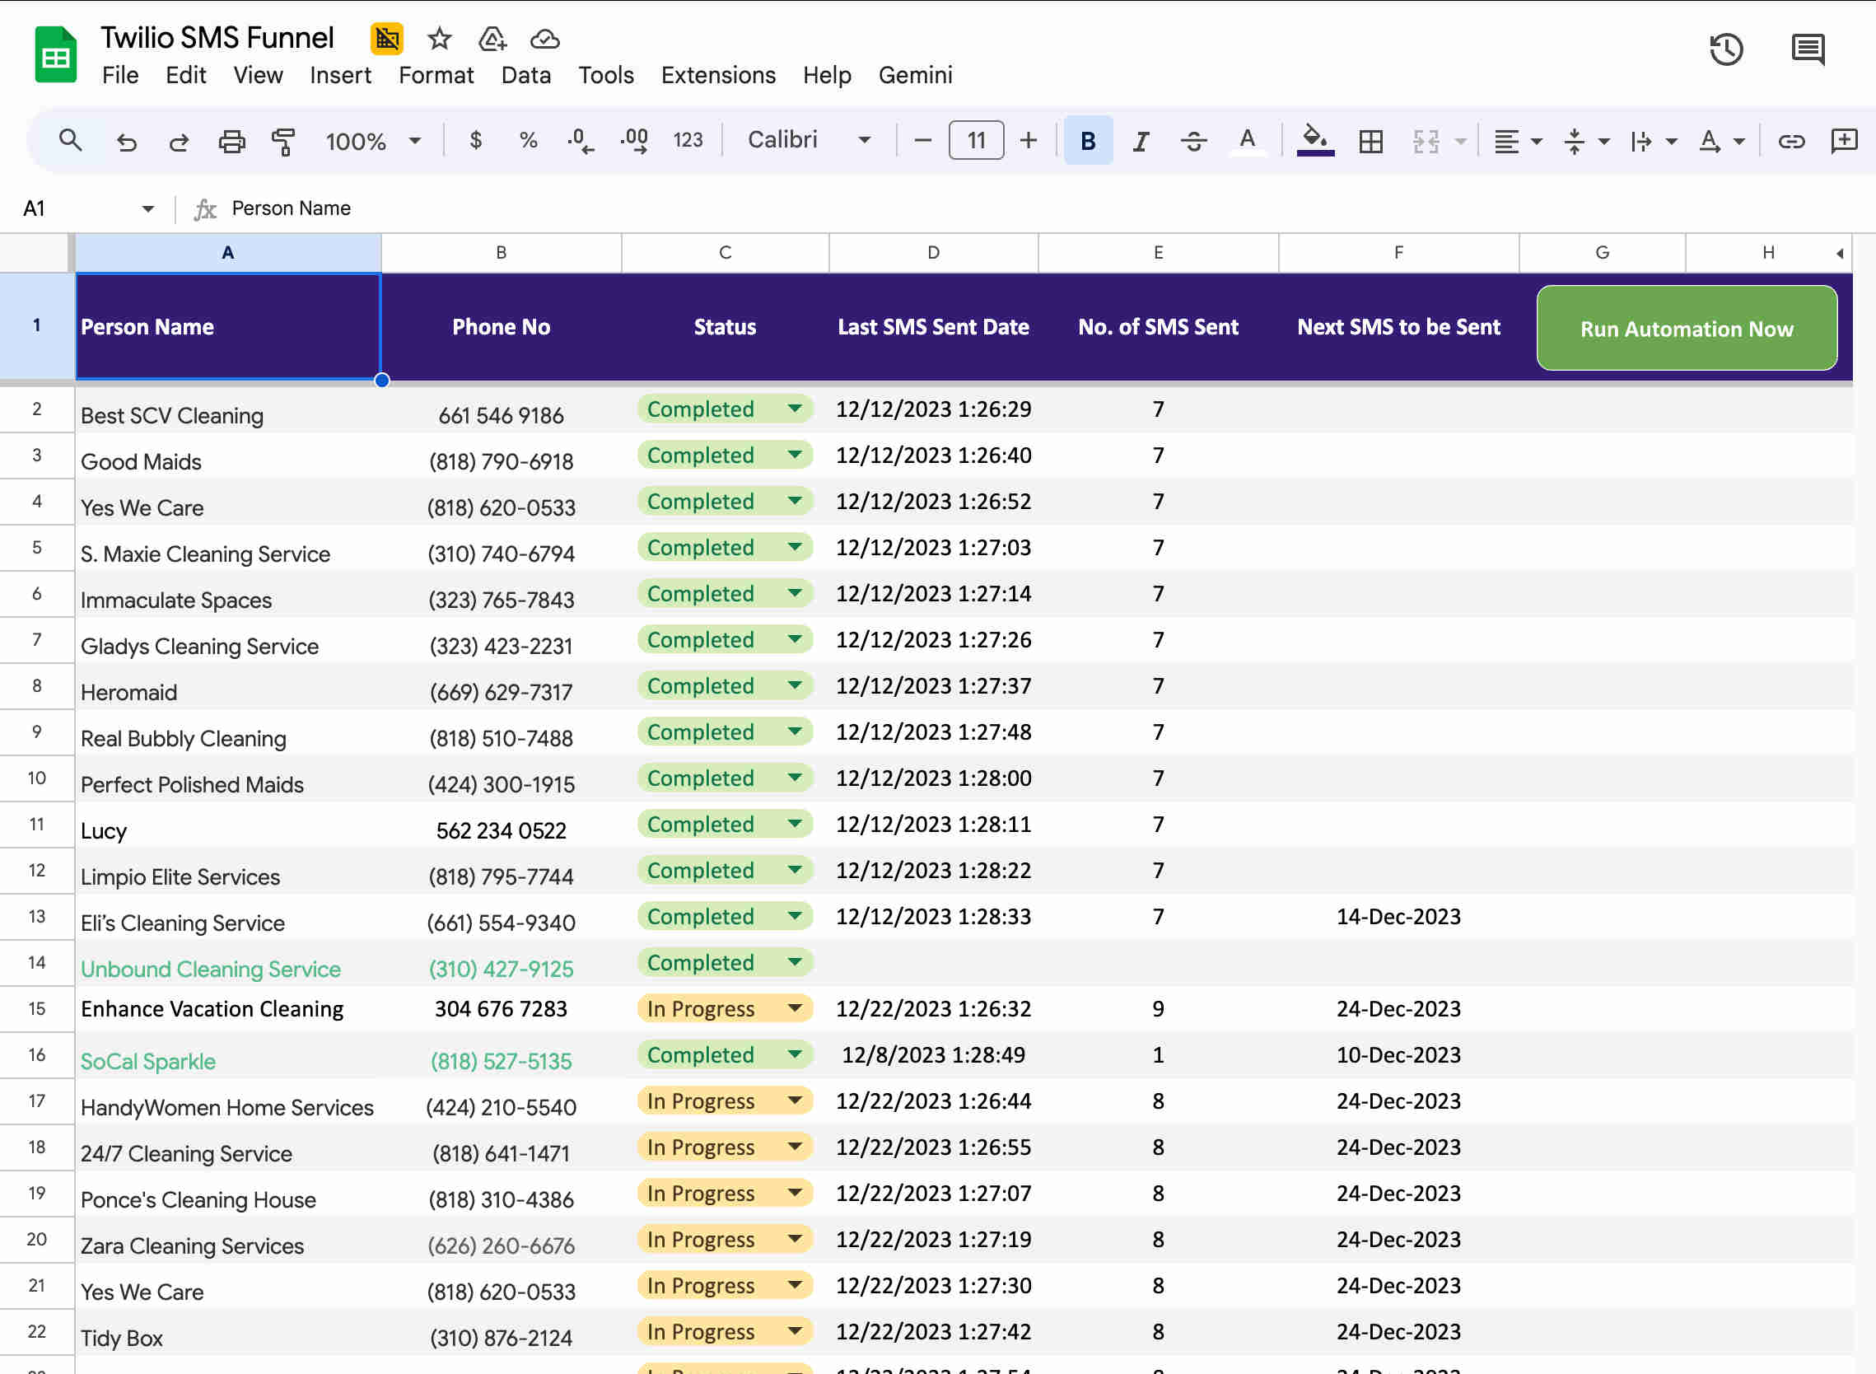Toggle italic formatting

click(1141, 142)
